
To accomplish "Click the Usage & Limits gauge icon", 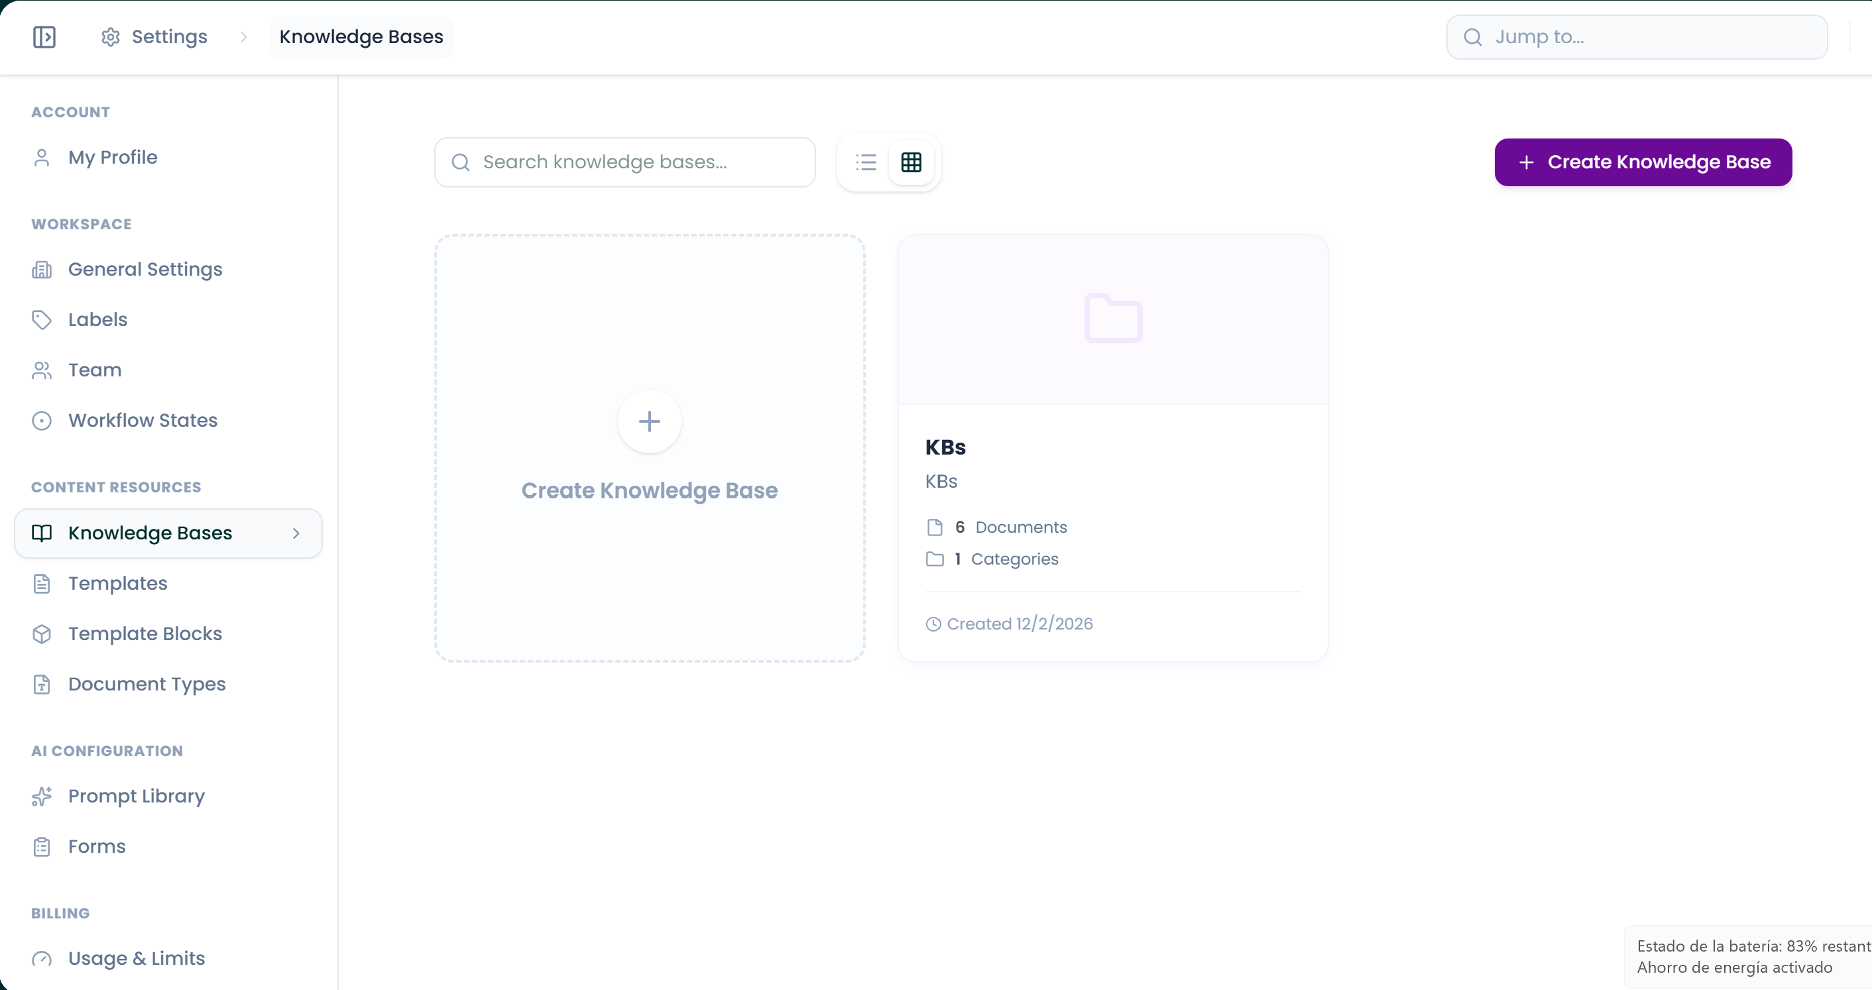I will coord(42,959).
